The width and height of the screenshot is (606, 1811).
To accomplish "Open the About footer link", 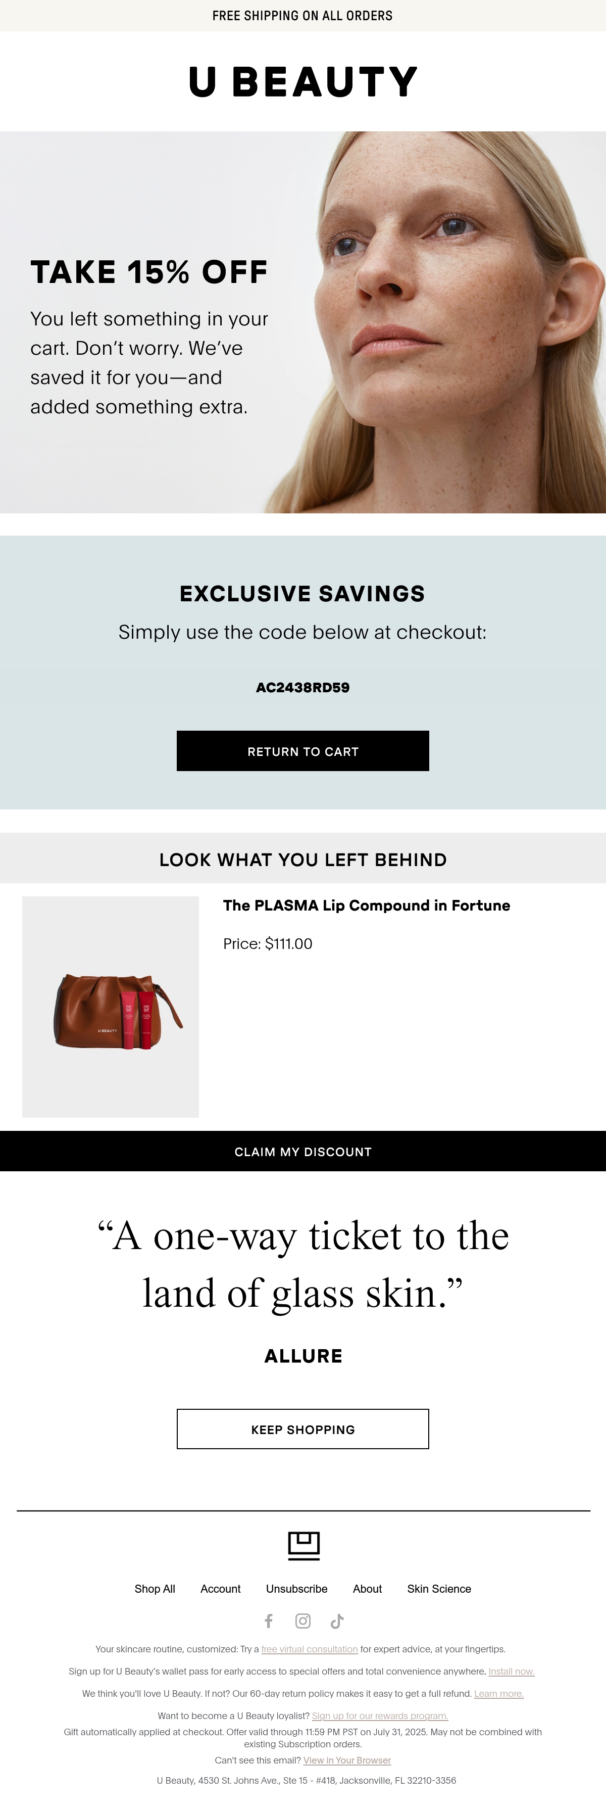I will (x=367, y=1589).
